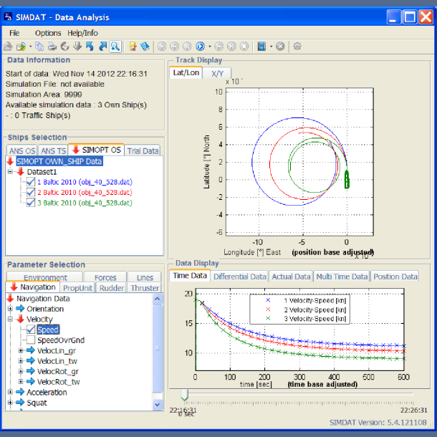Open the Differential Data tab
The image size is (437, 437).
tap(239, 277)
